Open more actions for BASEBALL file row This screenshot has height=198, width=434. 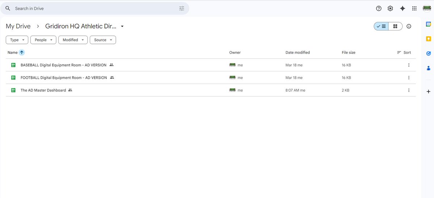click(409, 65)
